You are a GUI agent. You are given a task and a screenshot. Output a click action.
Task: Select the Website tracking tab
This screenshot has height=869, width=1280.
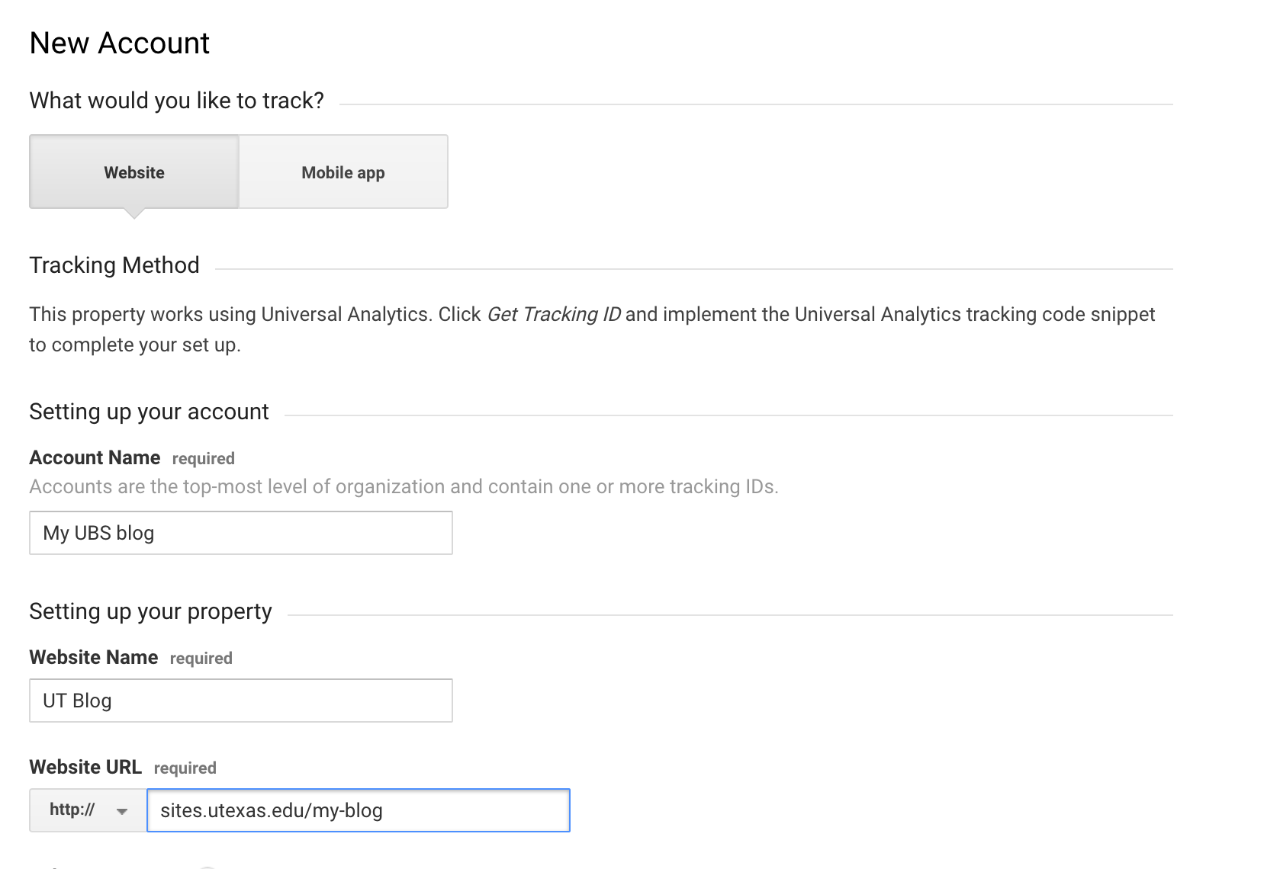tap(134, 172)
